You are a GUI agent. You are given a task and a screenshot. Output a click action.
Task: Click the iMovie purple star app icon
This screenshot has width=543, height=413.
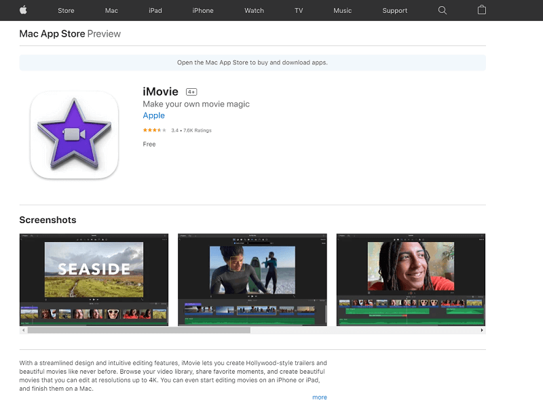point(74,134)
